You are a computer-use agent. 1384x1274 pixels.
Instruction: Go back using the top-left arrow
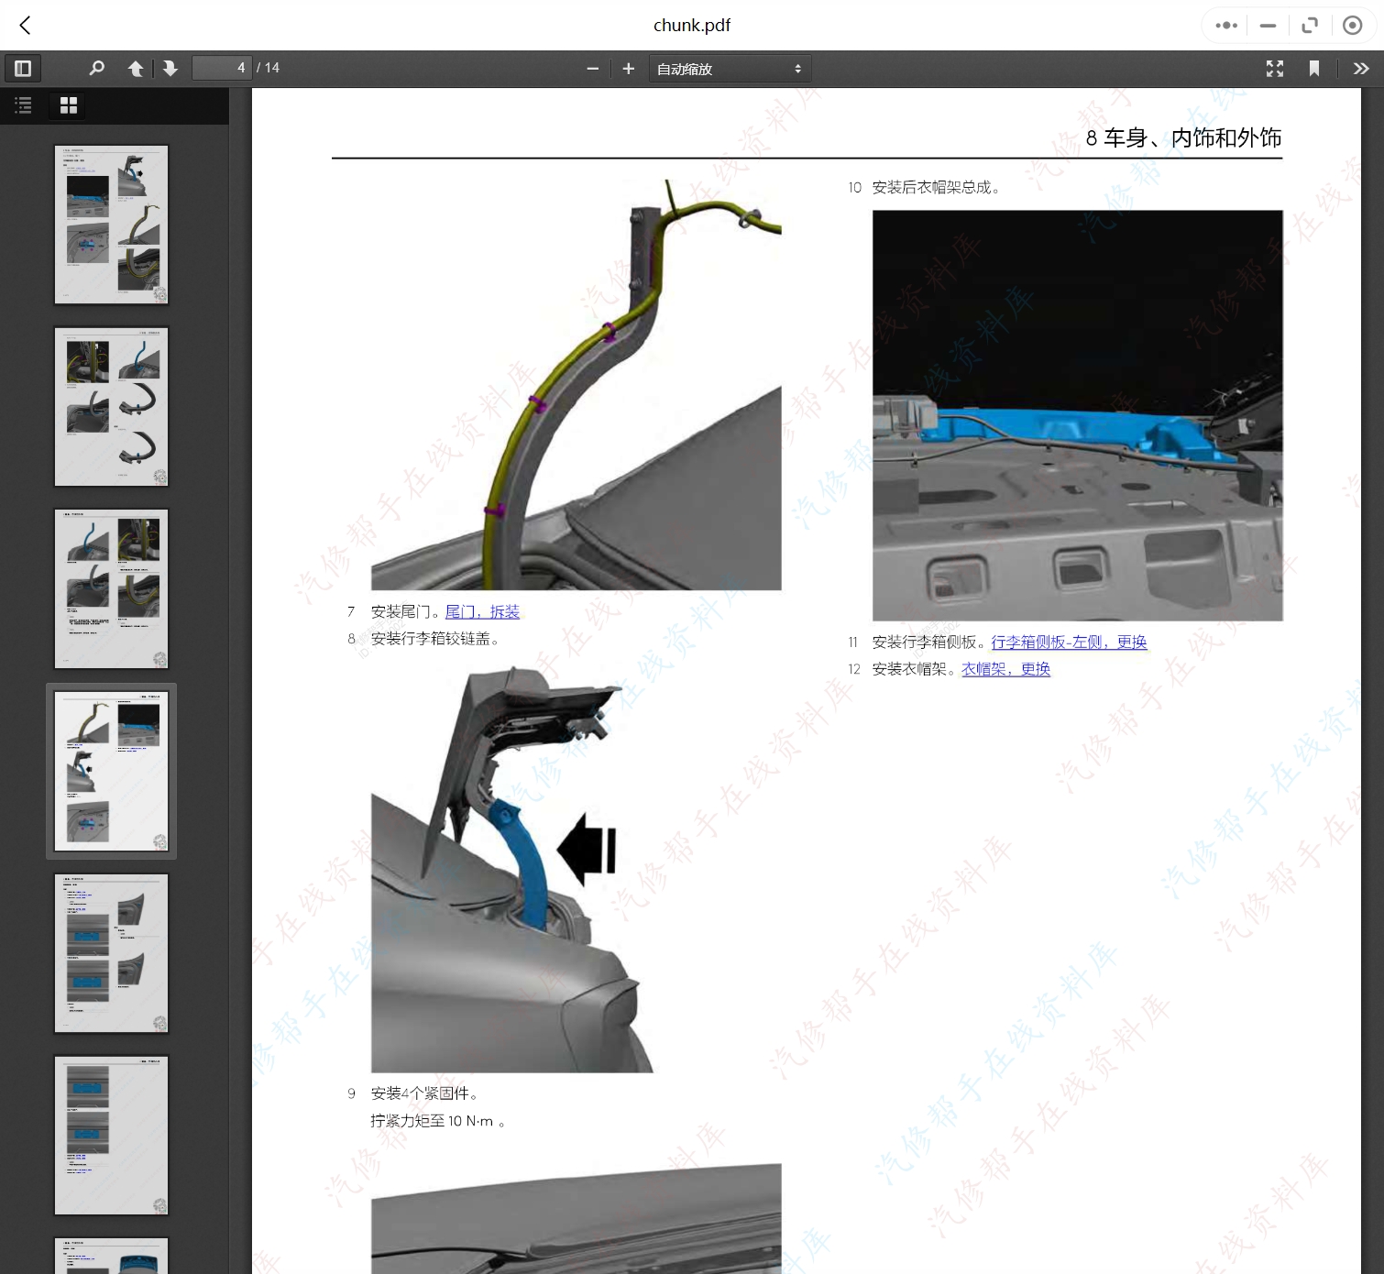26,26
